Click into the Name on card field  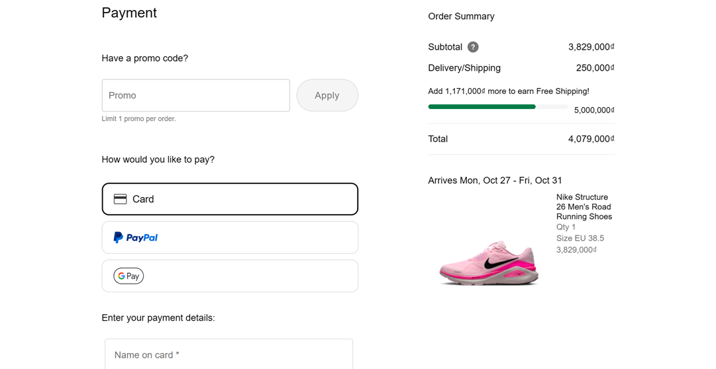pos(229,354)
